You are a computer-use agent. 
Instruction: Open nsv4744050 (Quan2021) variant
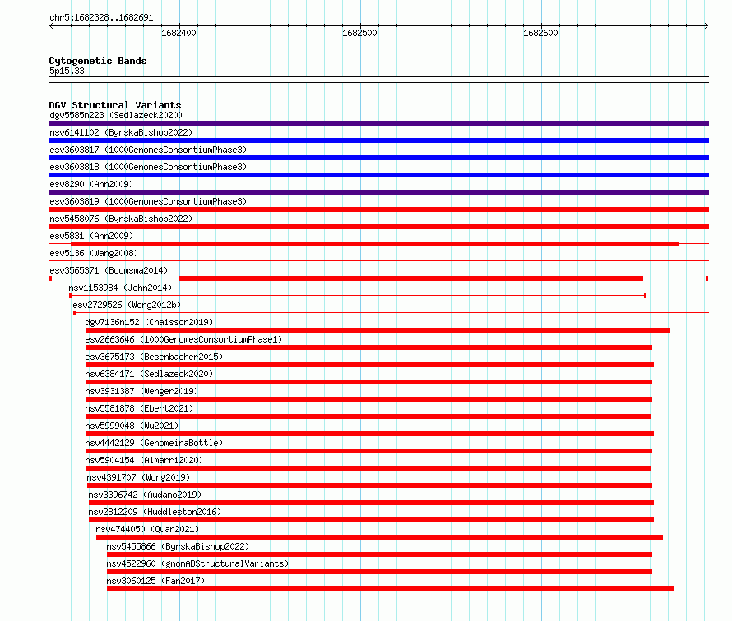pyautogui.click(x=147, y=529)
